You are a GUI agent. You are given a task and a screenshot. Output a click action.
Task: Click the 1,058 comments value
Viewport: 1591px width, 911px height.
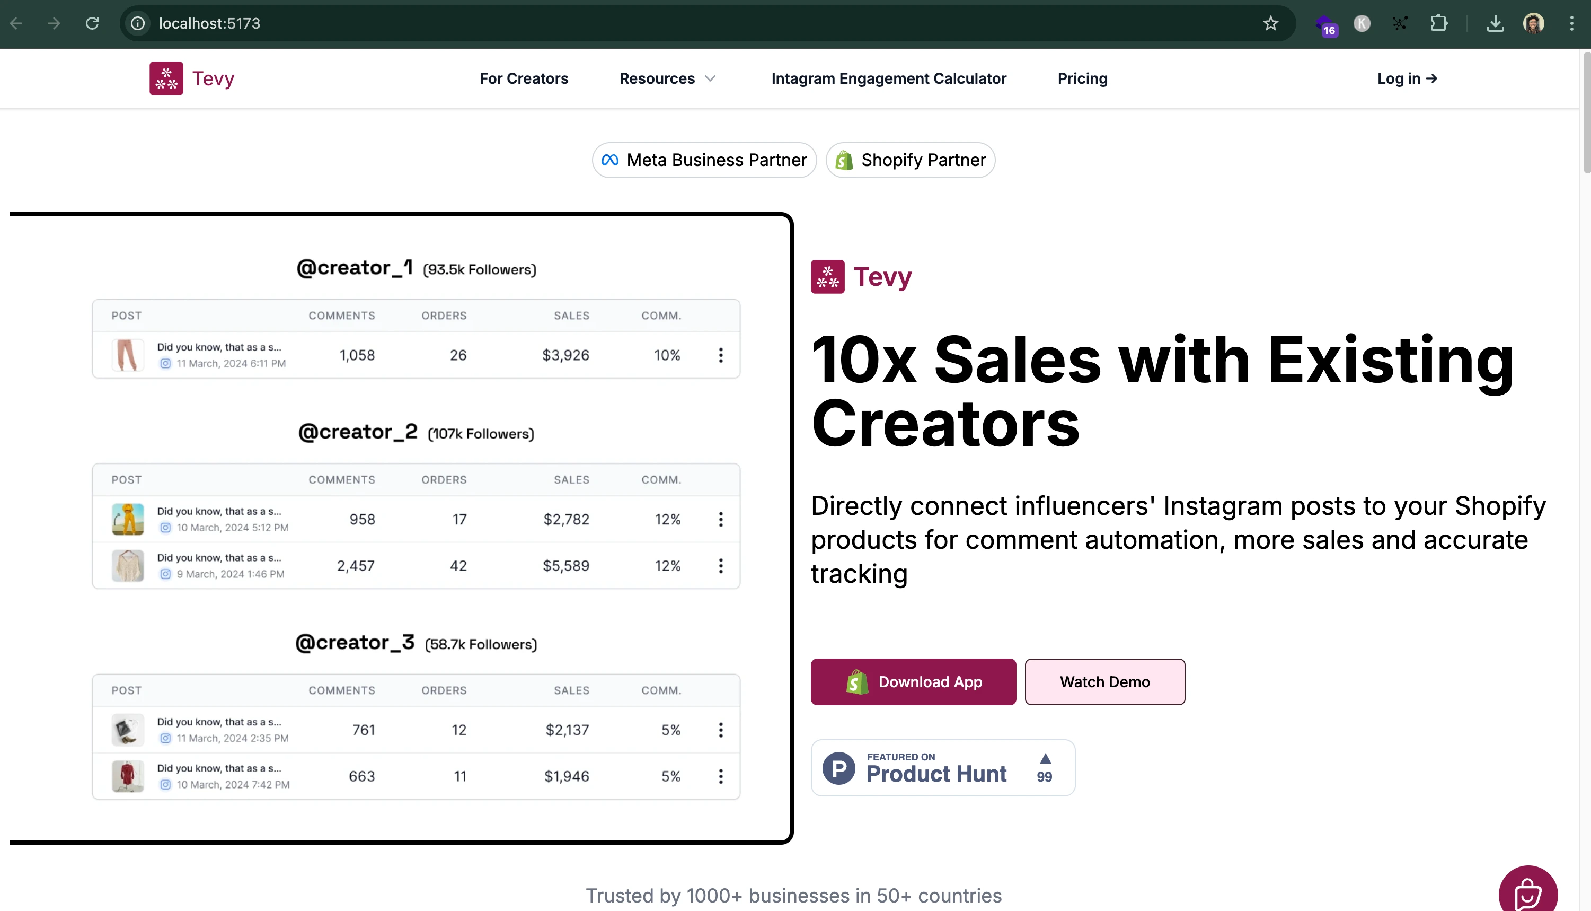[x=357, y=355]
